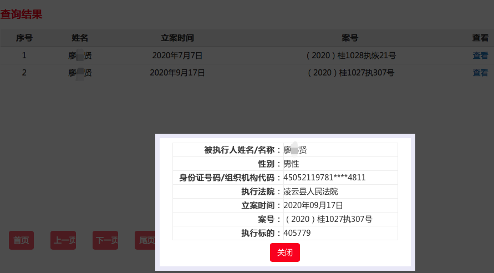This screenshot has height=273, width=494.
Task: Click the 查询结果 heading
Action: (21, 14)
